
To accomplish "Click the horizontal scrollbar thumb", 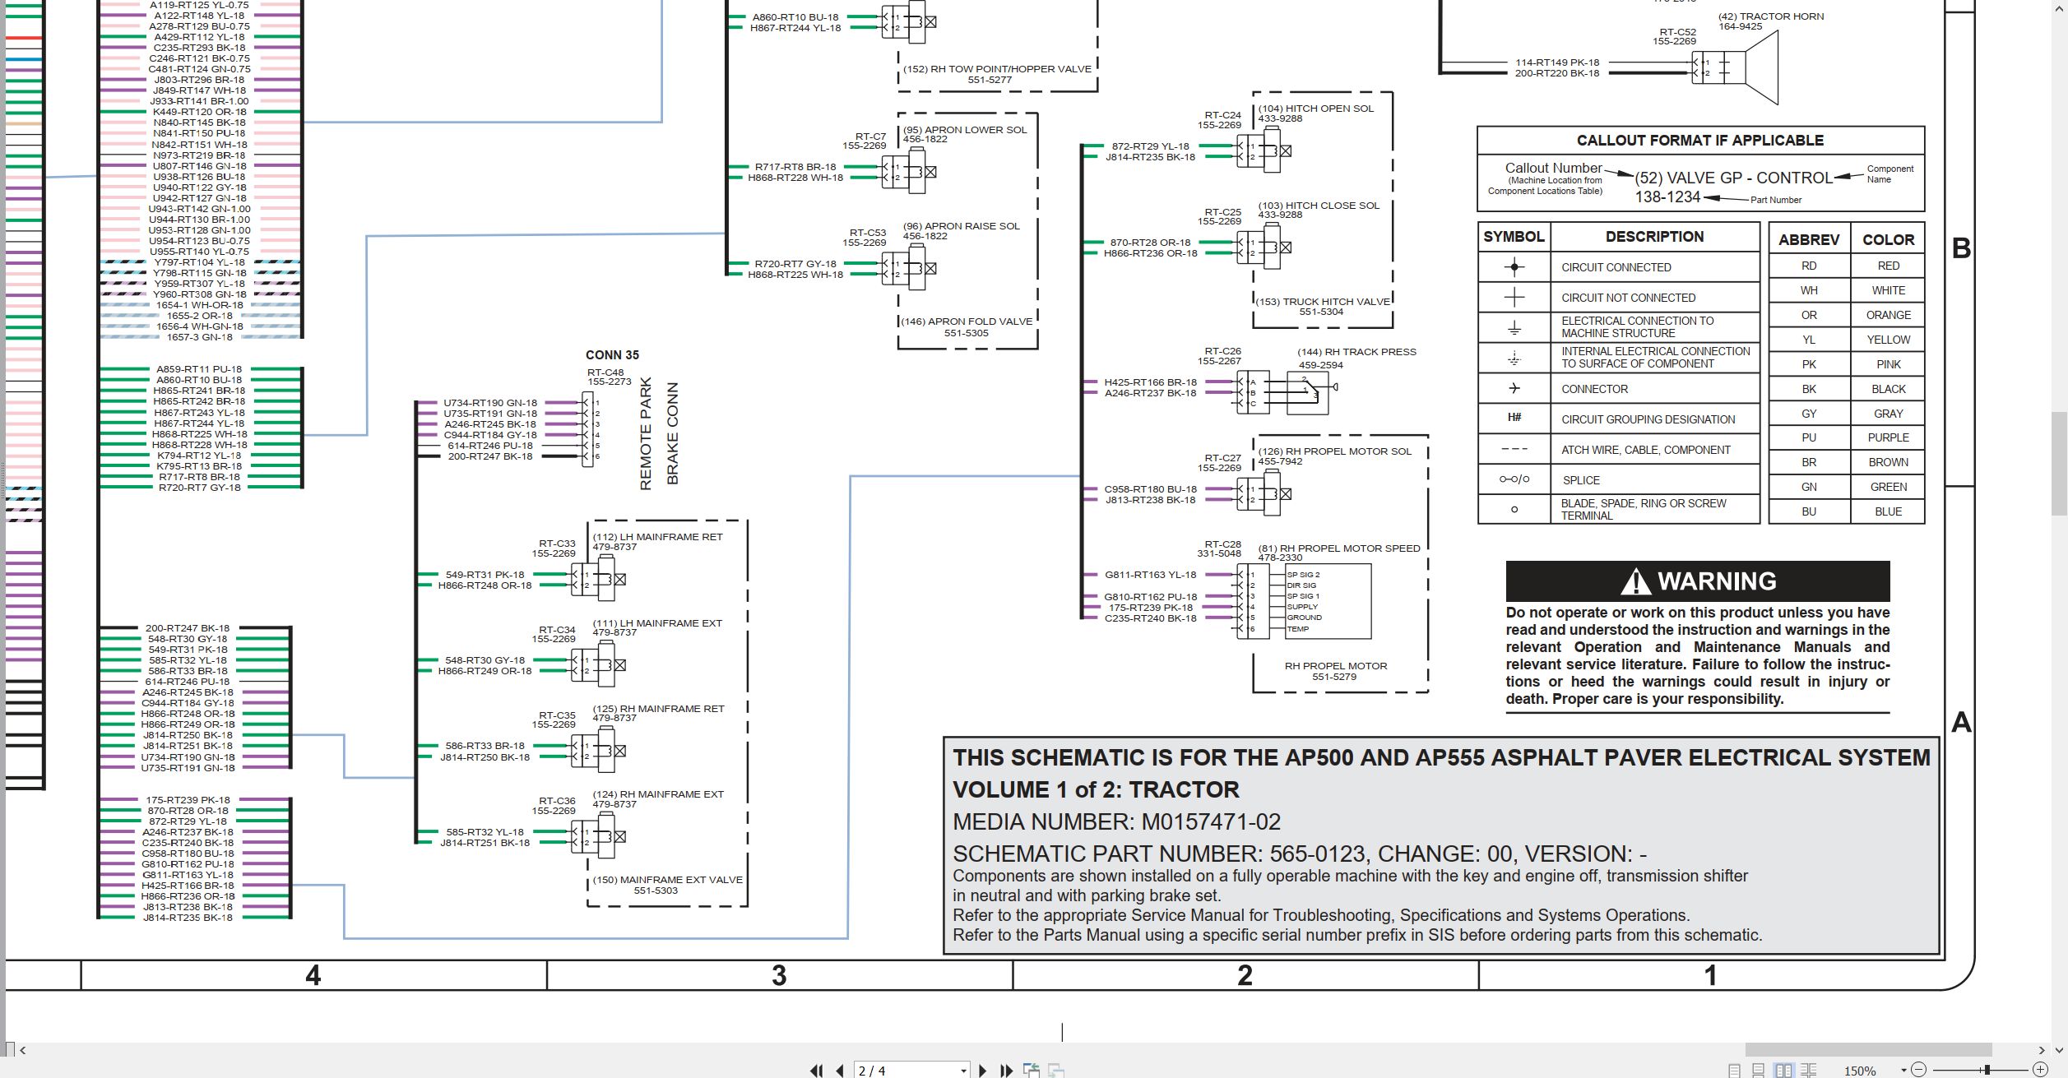I will click(x=1868, y=1050).
